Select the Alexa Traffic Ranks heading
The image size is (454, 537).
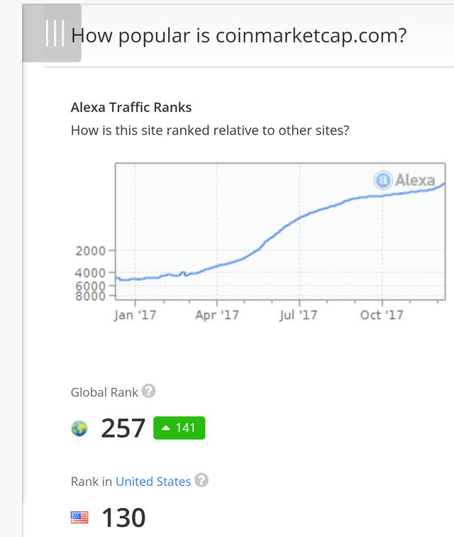coord(131,108)
